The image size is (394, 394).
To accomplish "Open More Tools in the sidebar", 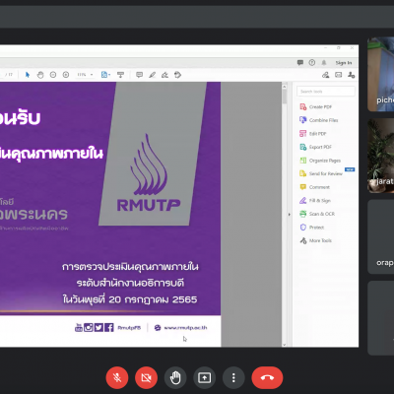I will pyautogui.click(x=315, y=240).
